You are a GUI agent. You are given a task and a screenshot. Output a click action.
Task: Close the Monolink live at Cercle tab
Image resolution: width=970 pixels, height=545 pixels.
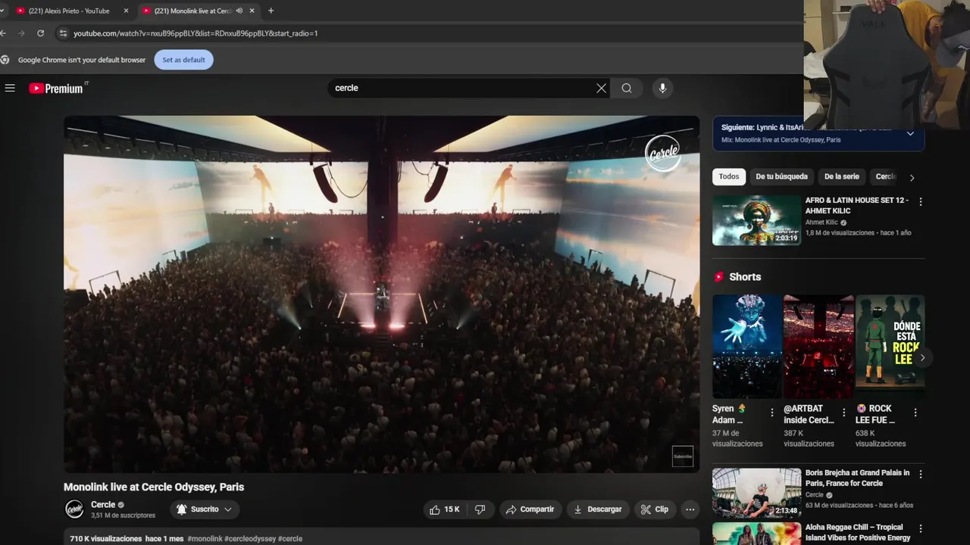click(x=252, y=11)
